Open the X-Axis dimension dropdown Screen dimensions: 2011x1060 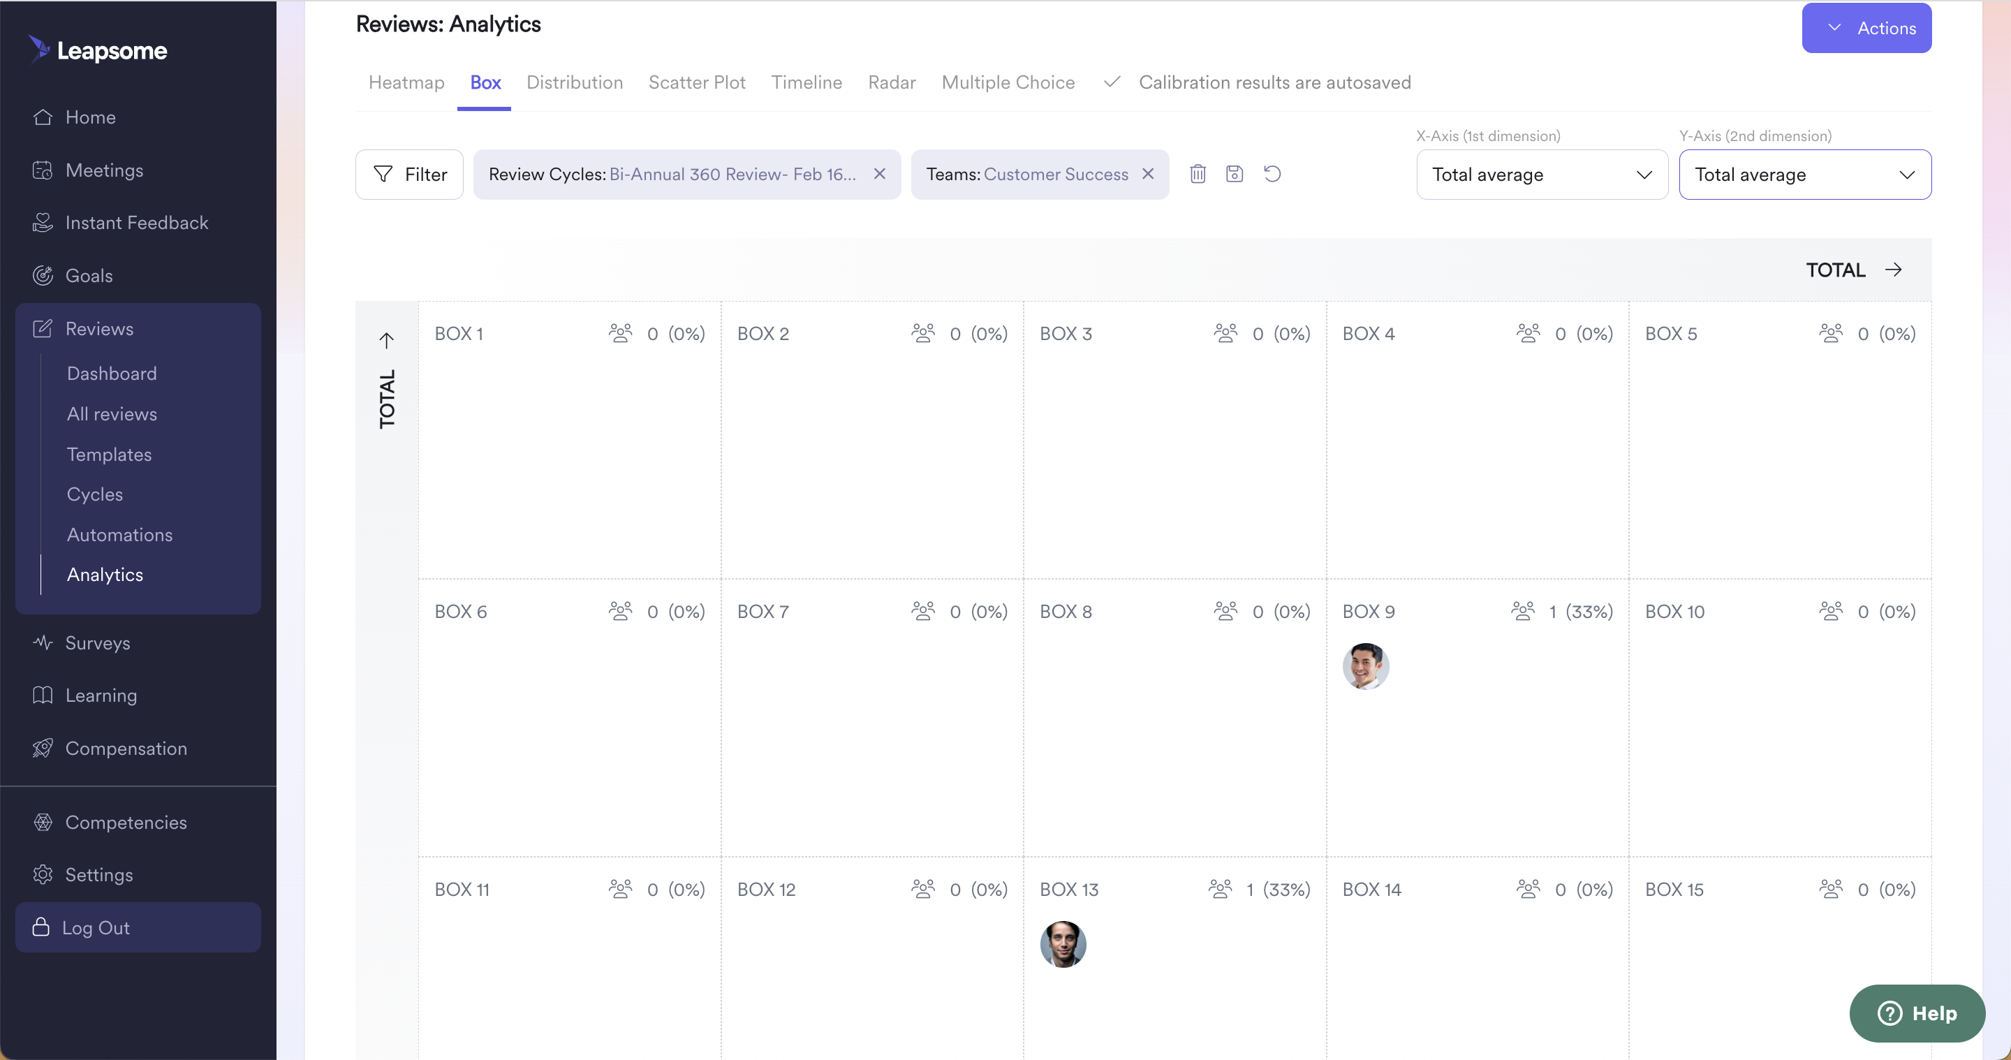(x=1542, y=174)
